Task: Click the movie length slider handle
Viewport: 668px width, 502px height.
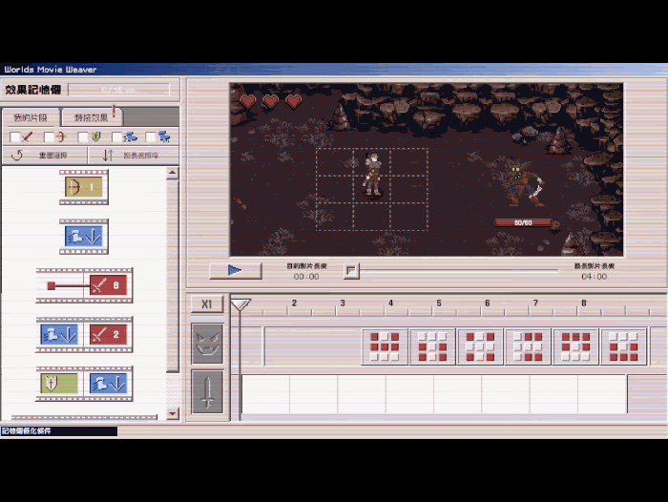Action: [350, 271]
